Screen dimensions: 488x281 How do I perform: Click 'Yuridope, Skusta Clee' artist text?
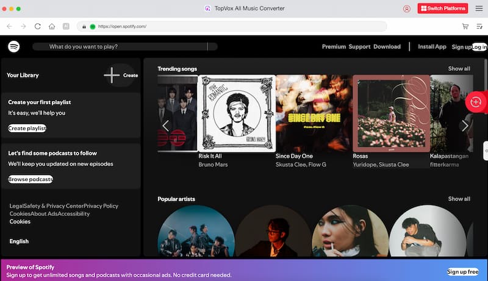pos(381,165)
